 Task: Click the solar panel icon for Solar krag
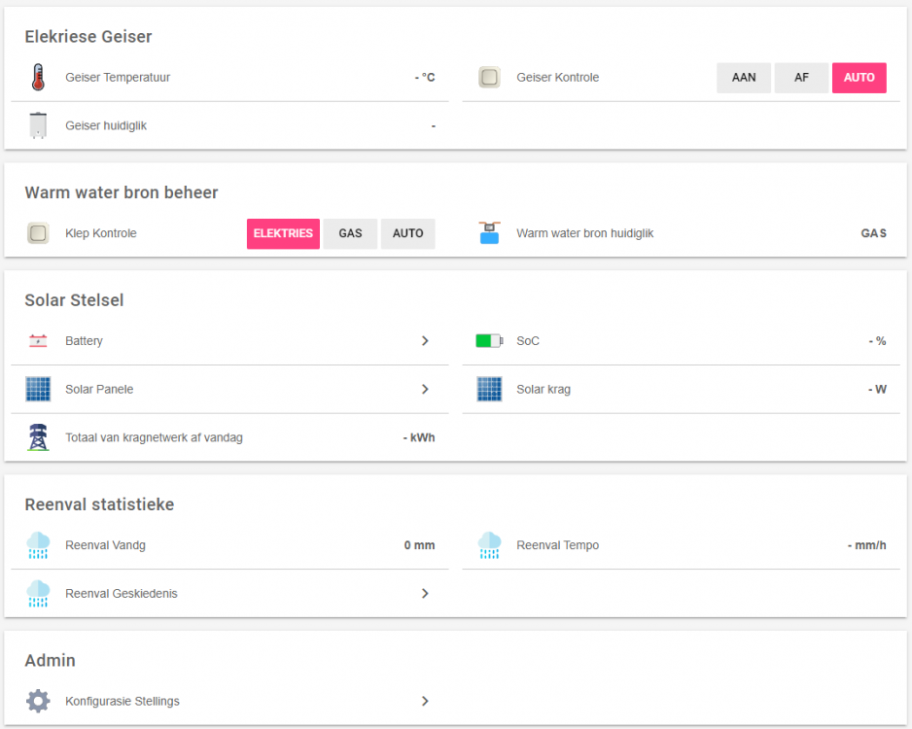[x=489, y=389]
